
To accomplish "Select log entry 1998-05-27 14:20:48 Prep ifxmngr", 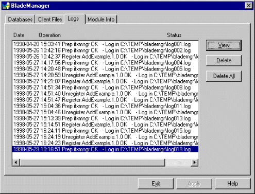I will (x=105, y=69).
